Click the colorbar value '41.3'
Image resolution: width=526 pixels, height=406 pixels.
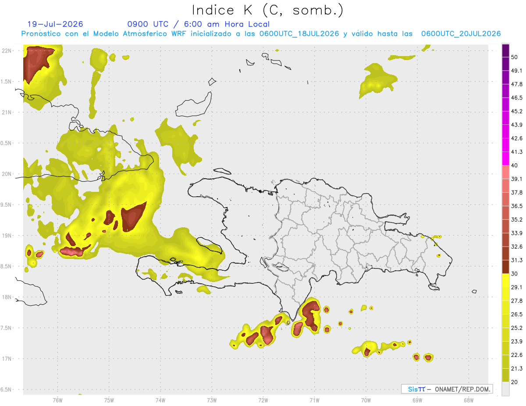(x=517, y=152)
